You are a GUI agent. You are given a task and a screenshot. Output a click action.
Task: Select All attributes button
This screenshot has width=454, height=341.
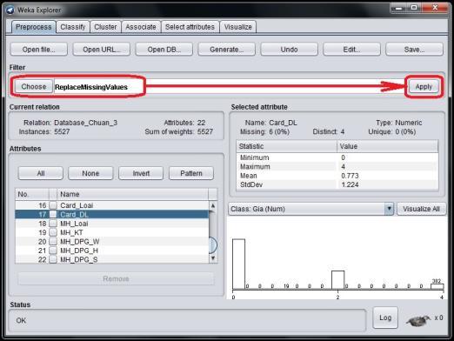[x=41, y=173]
